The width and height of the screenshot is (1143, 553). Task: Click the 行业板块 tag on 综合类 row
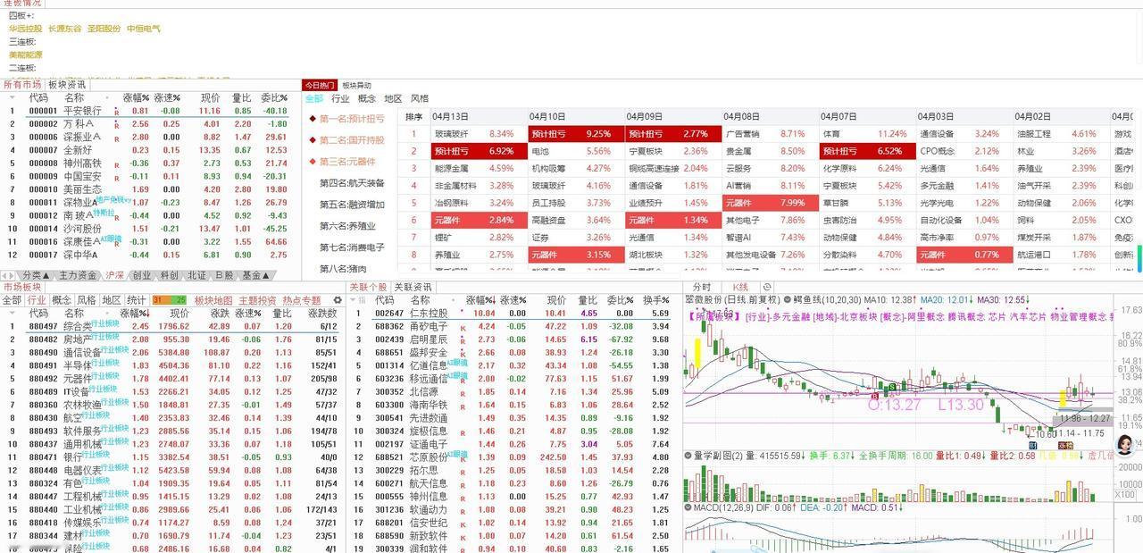(x=104, y=323)
